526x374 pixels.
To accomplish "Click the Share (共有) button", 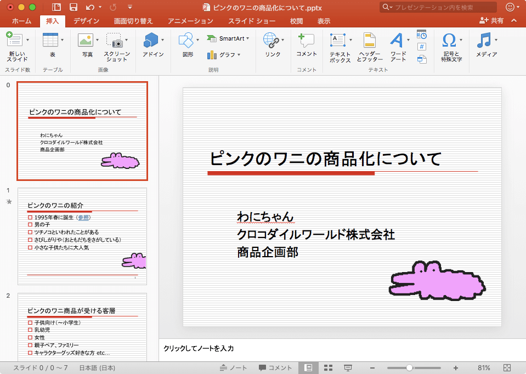I will pos(491,21).
